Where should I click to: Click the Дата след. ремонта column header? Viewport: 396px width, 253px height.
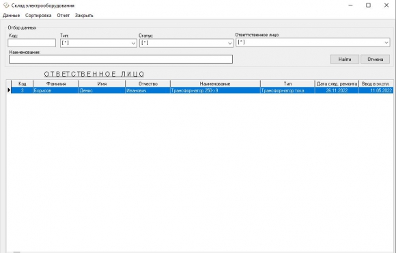pyautogui.click(x=337, y=83)
